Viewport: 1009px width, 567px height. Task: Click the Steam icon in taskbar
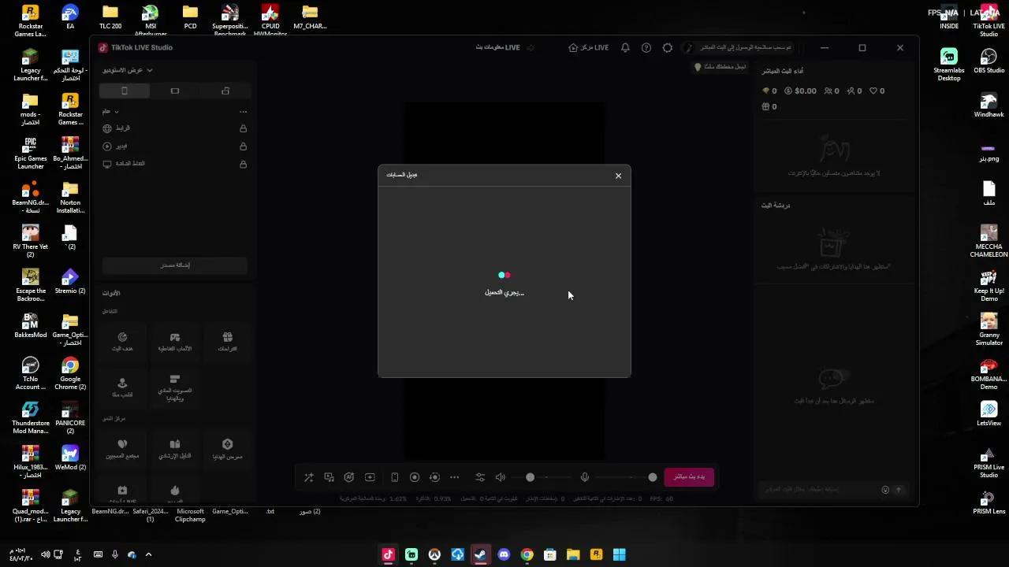point(480,555)
